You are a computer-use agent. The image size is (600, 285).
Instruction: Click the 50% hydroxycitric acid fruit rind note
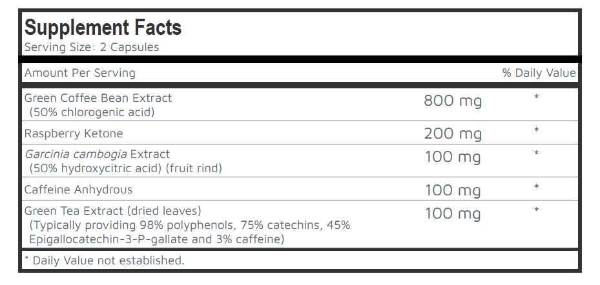click(x=125, y=168)
